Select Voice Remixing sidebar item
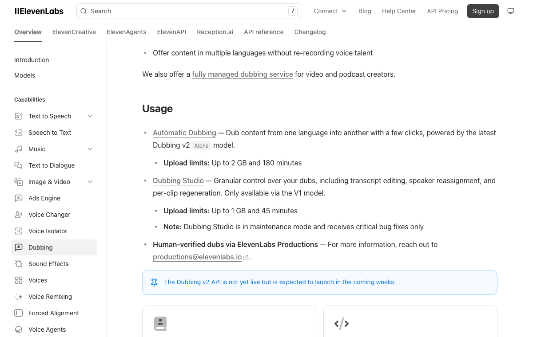This screenshot has width=533, height=337. point(54,297)
